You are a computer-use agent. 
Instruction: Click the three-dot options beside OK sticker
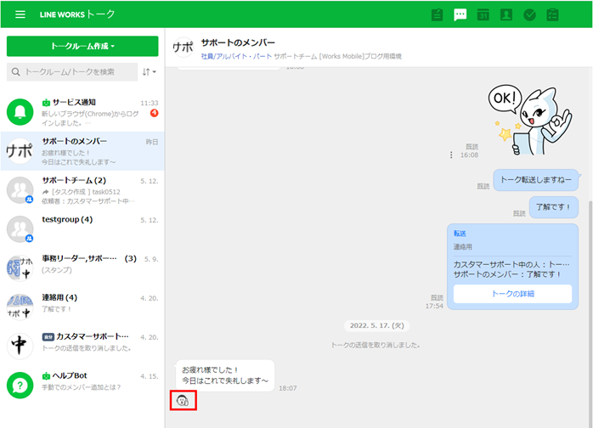[x=452, y=155]
